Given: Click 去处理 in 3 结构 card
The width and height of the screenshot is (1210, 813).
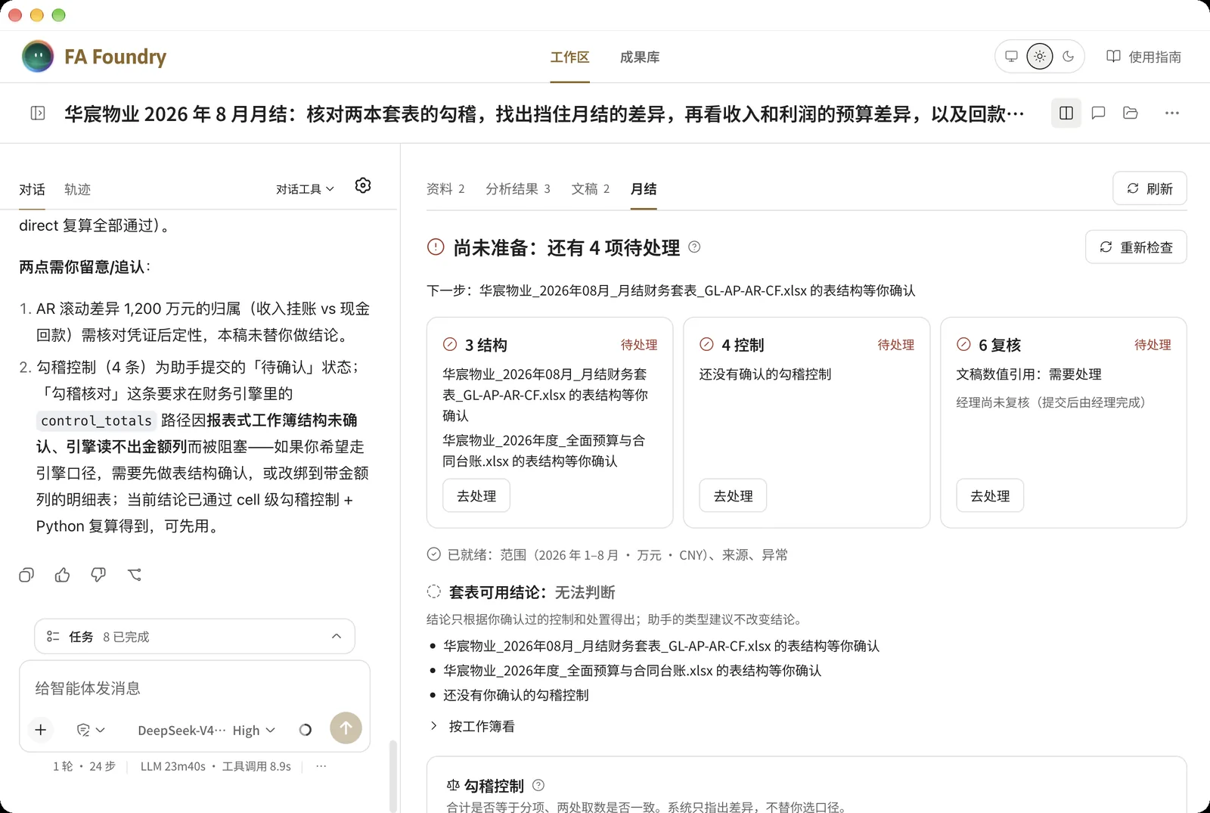Looking at the screenshot, I should [476, 496].
